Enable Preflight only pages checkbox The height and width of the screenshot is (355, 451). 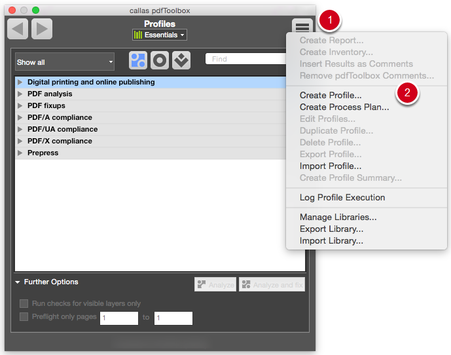24,317
